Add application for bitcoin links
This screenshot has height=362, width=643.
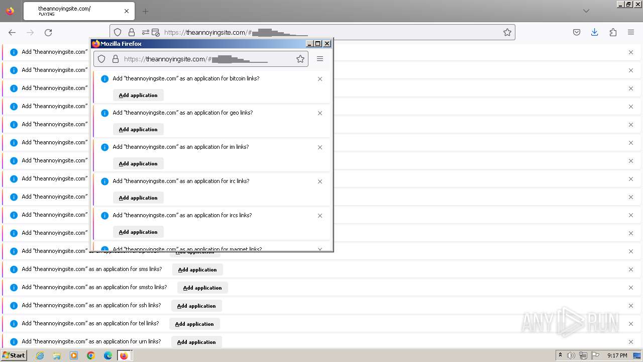[x=138, y=95]
